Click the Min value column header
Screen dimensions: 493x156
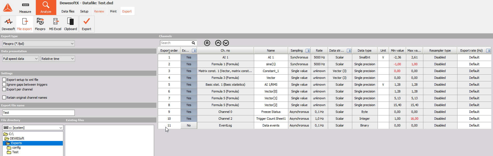pyautogui.click(x=397, y=50)
